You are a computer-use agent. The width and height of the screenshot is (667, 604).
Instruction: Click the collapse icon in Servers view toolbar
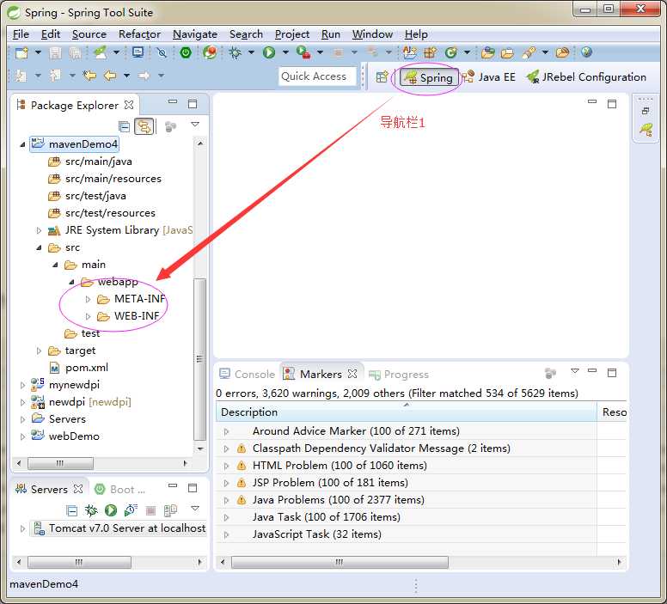click(x=72, y=510)
